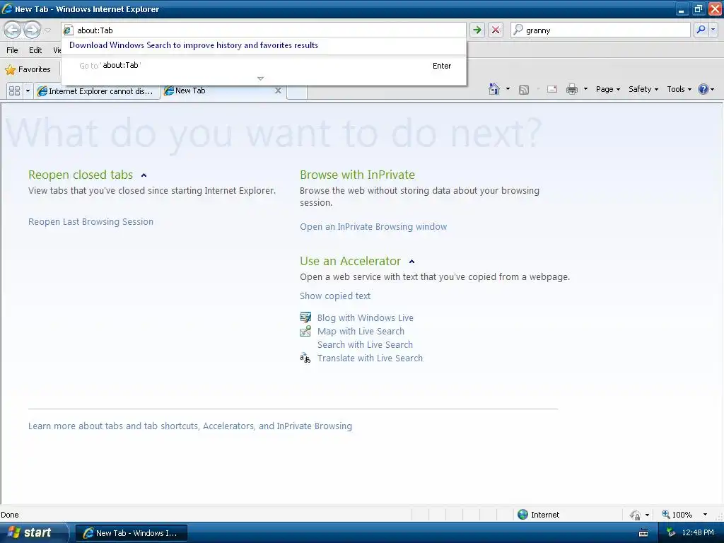This screenshot has height=543, width=724.
Task: Switch to Internet Explorer cannot display tab
Action: point(97,91)
